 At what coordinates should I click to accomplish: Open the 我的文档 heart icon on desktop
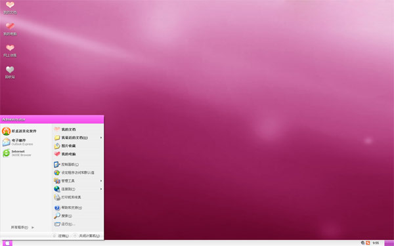pos(10,7)
